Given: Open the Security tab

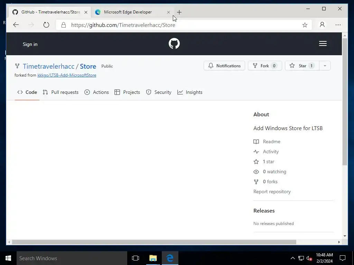Looking at the screenshot, I should click(158, 92).
